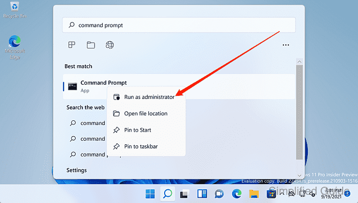Open the three-dots more options menu

285,45
